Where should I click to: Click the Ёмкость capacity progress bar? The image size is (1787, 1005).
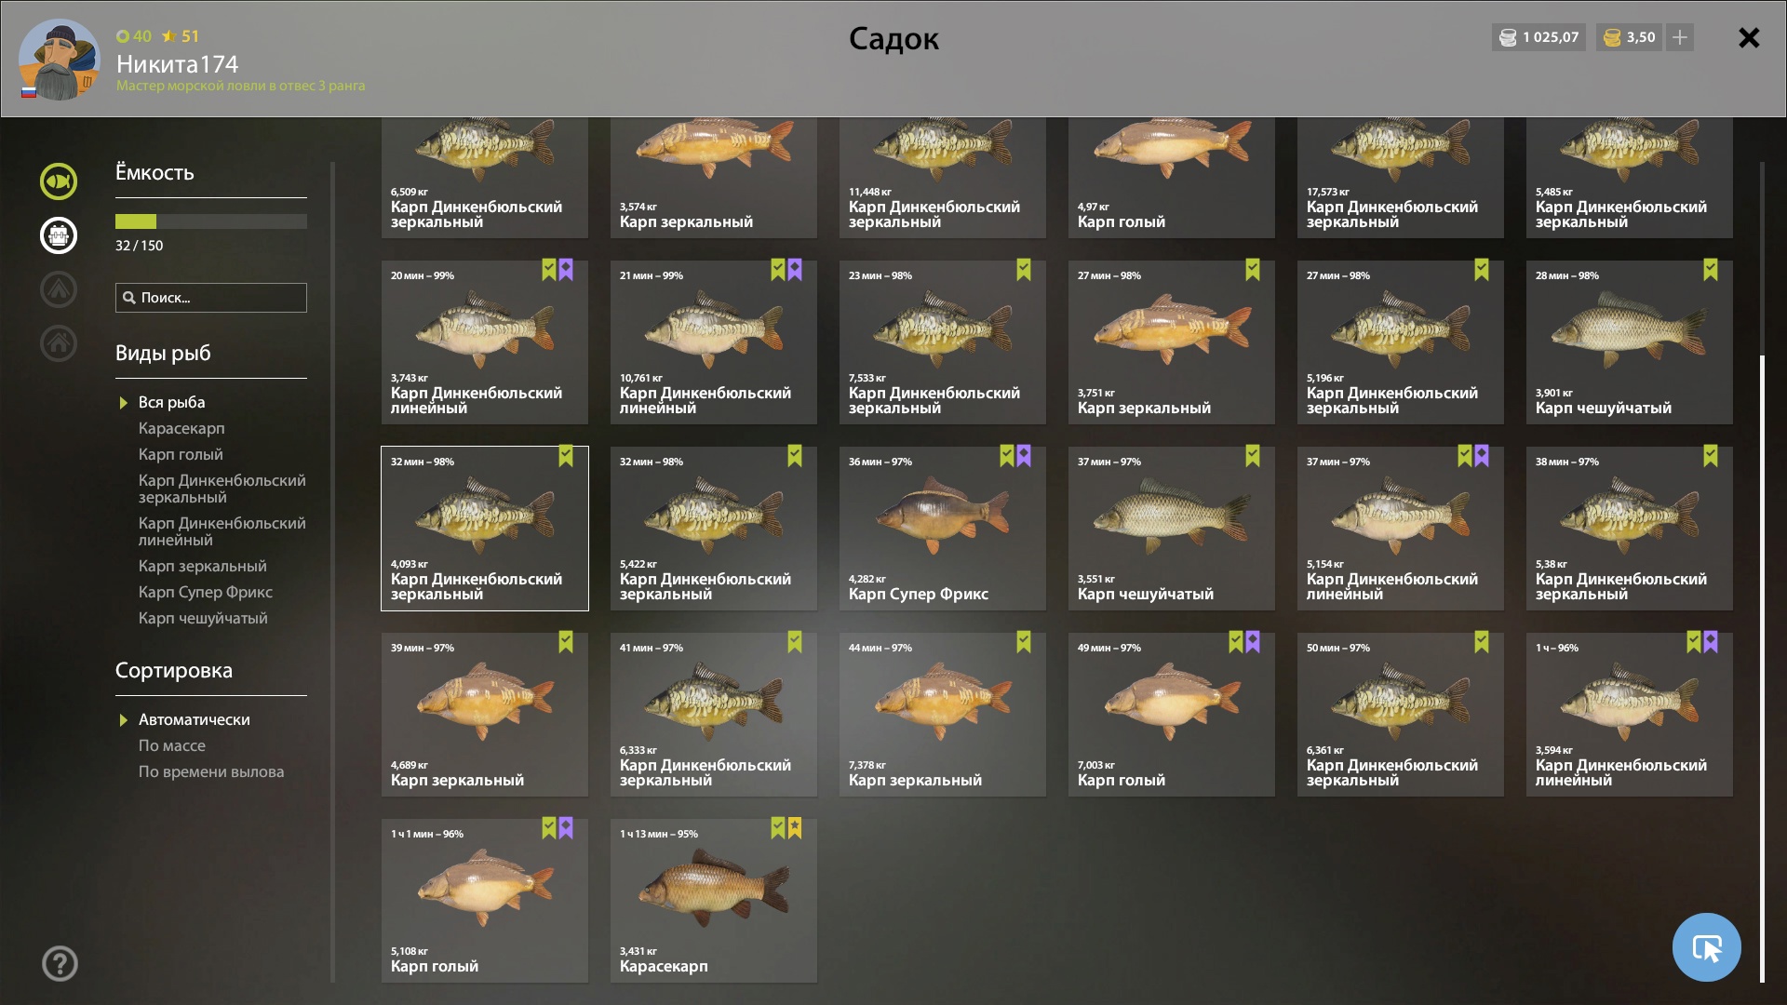pos(211,221)
